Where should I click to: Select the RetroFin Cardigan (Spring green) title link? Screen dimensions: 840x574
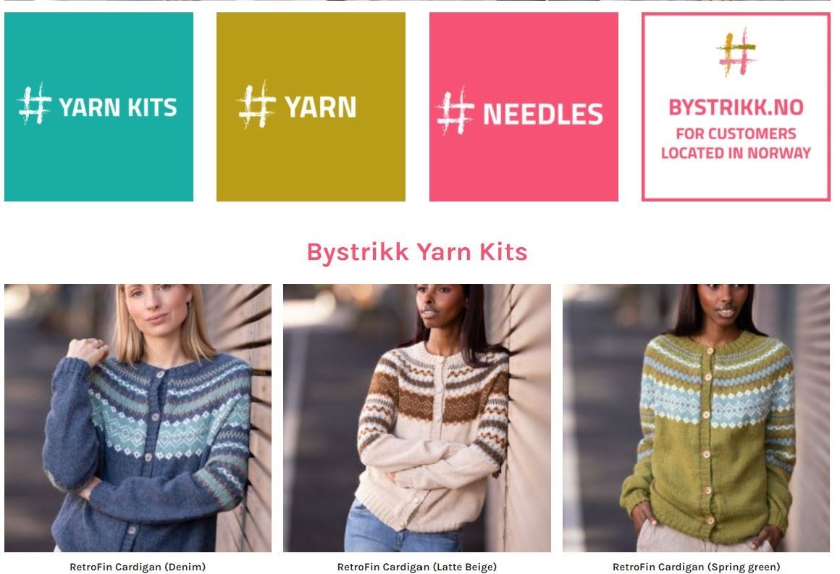tap(696, 567)
